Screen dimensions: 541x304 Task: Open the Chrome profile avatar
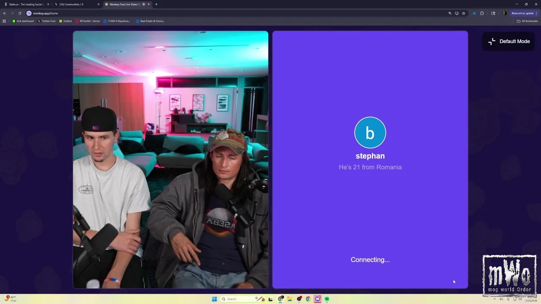504,13
